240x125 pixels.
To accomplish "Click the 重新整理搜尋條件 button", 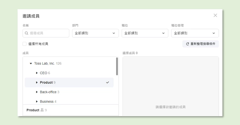I will pyautogui.click(x=200, y=44).
